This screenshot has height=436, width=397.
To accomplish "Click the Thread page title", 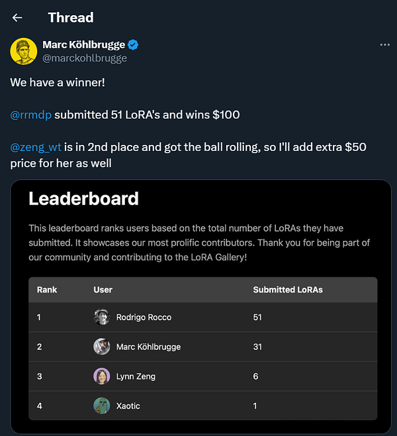I will pos(71,18).
